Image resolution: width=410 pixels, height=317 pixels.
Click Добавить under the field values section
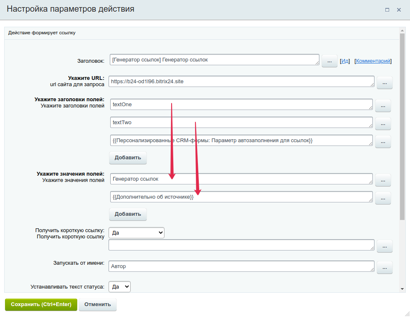point(128,214)
